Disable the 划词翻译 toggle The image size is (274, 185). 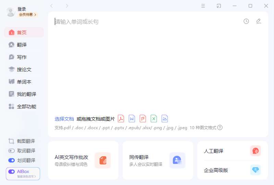click(12, 160)
